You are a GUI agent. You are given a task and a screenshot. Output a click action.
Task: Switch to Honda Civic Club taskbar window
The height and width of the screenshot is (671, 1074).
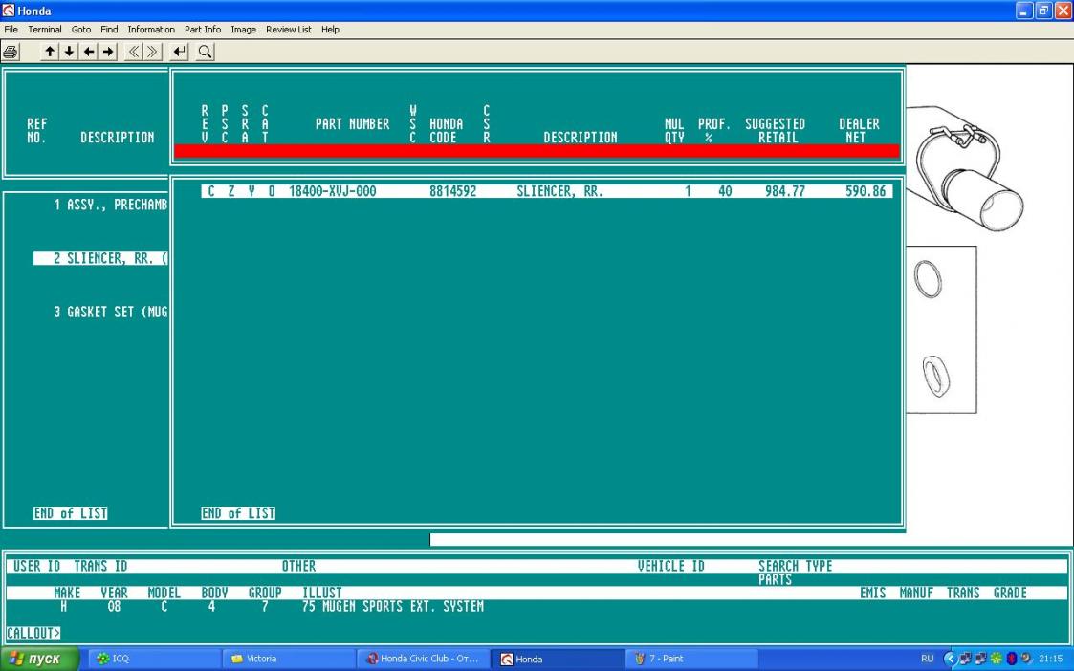coord(424,659)
